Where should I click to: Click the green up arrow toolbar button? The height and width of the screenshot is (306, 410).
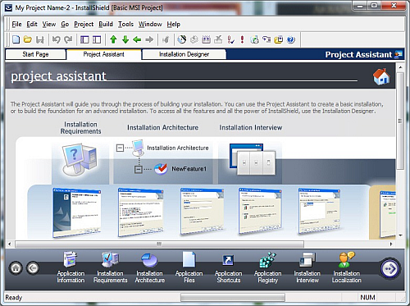113,39
